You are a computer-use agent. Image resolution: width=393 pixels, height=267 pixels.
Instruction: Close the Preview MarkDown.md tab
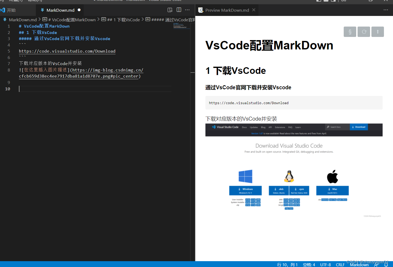pyautogui.click(x=254, y=10)
